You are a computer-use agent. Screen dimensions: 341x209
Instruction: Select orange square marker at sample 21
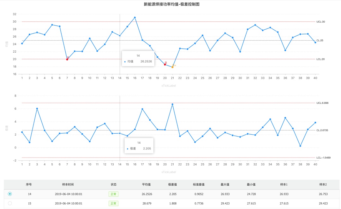click(x=172, y=67)
